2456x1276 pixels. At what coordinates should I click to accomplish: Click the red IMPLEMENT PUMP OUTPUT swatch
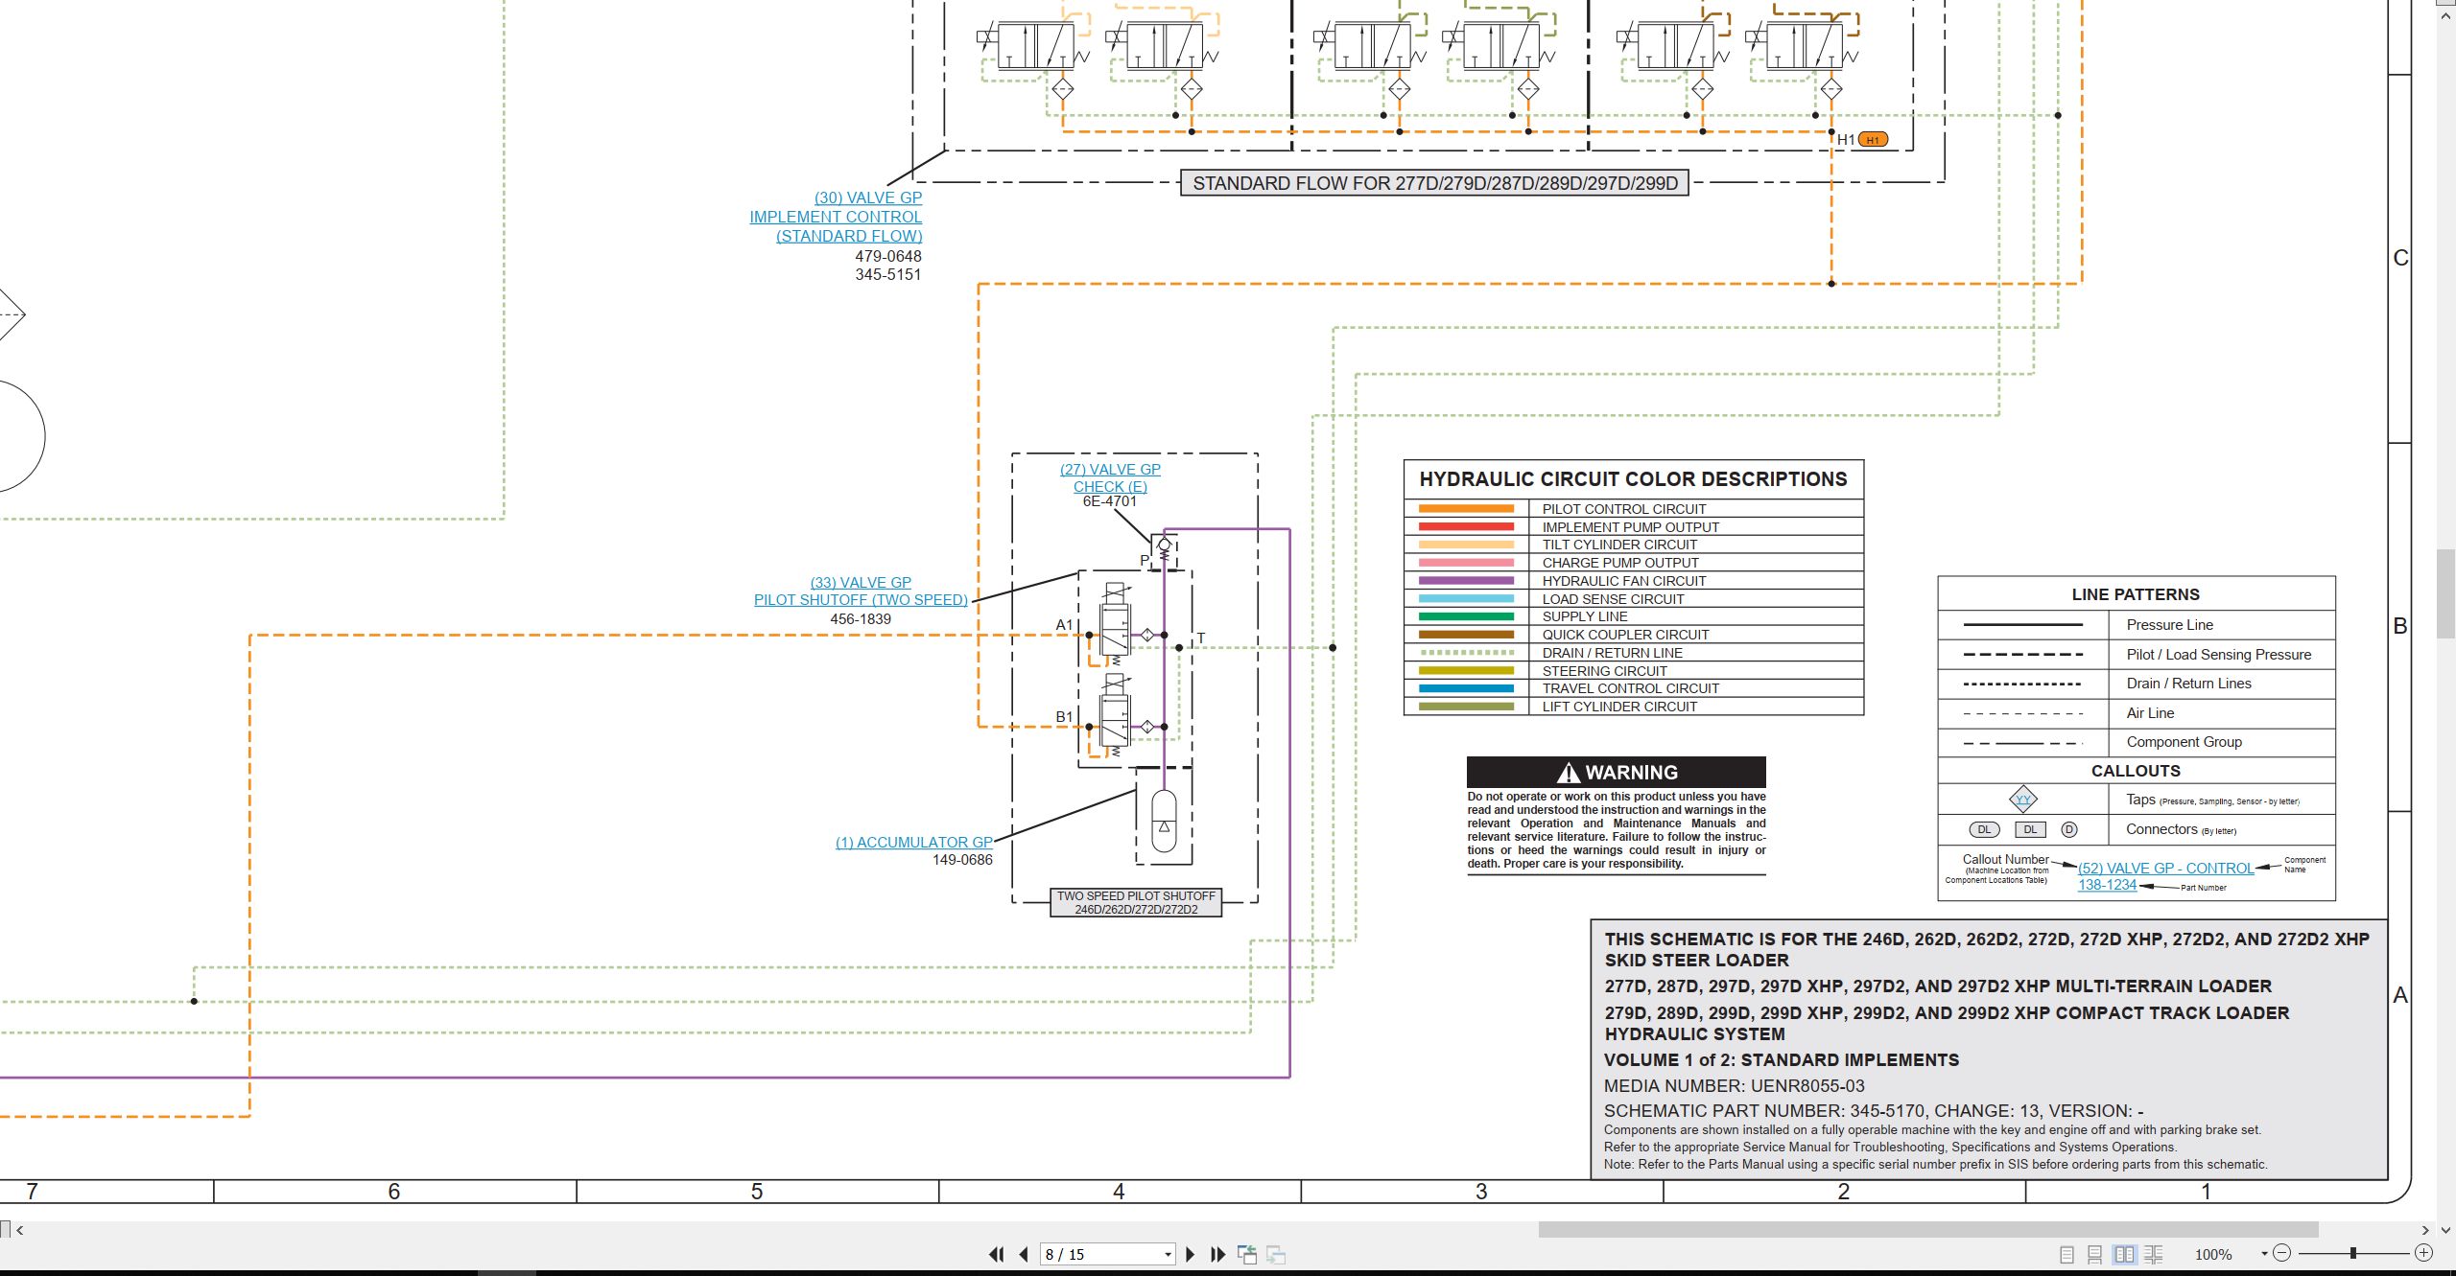[1466, 527]
